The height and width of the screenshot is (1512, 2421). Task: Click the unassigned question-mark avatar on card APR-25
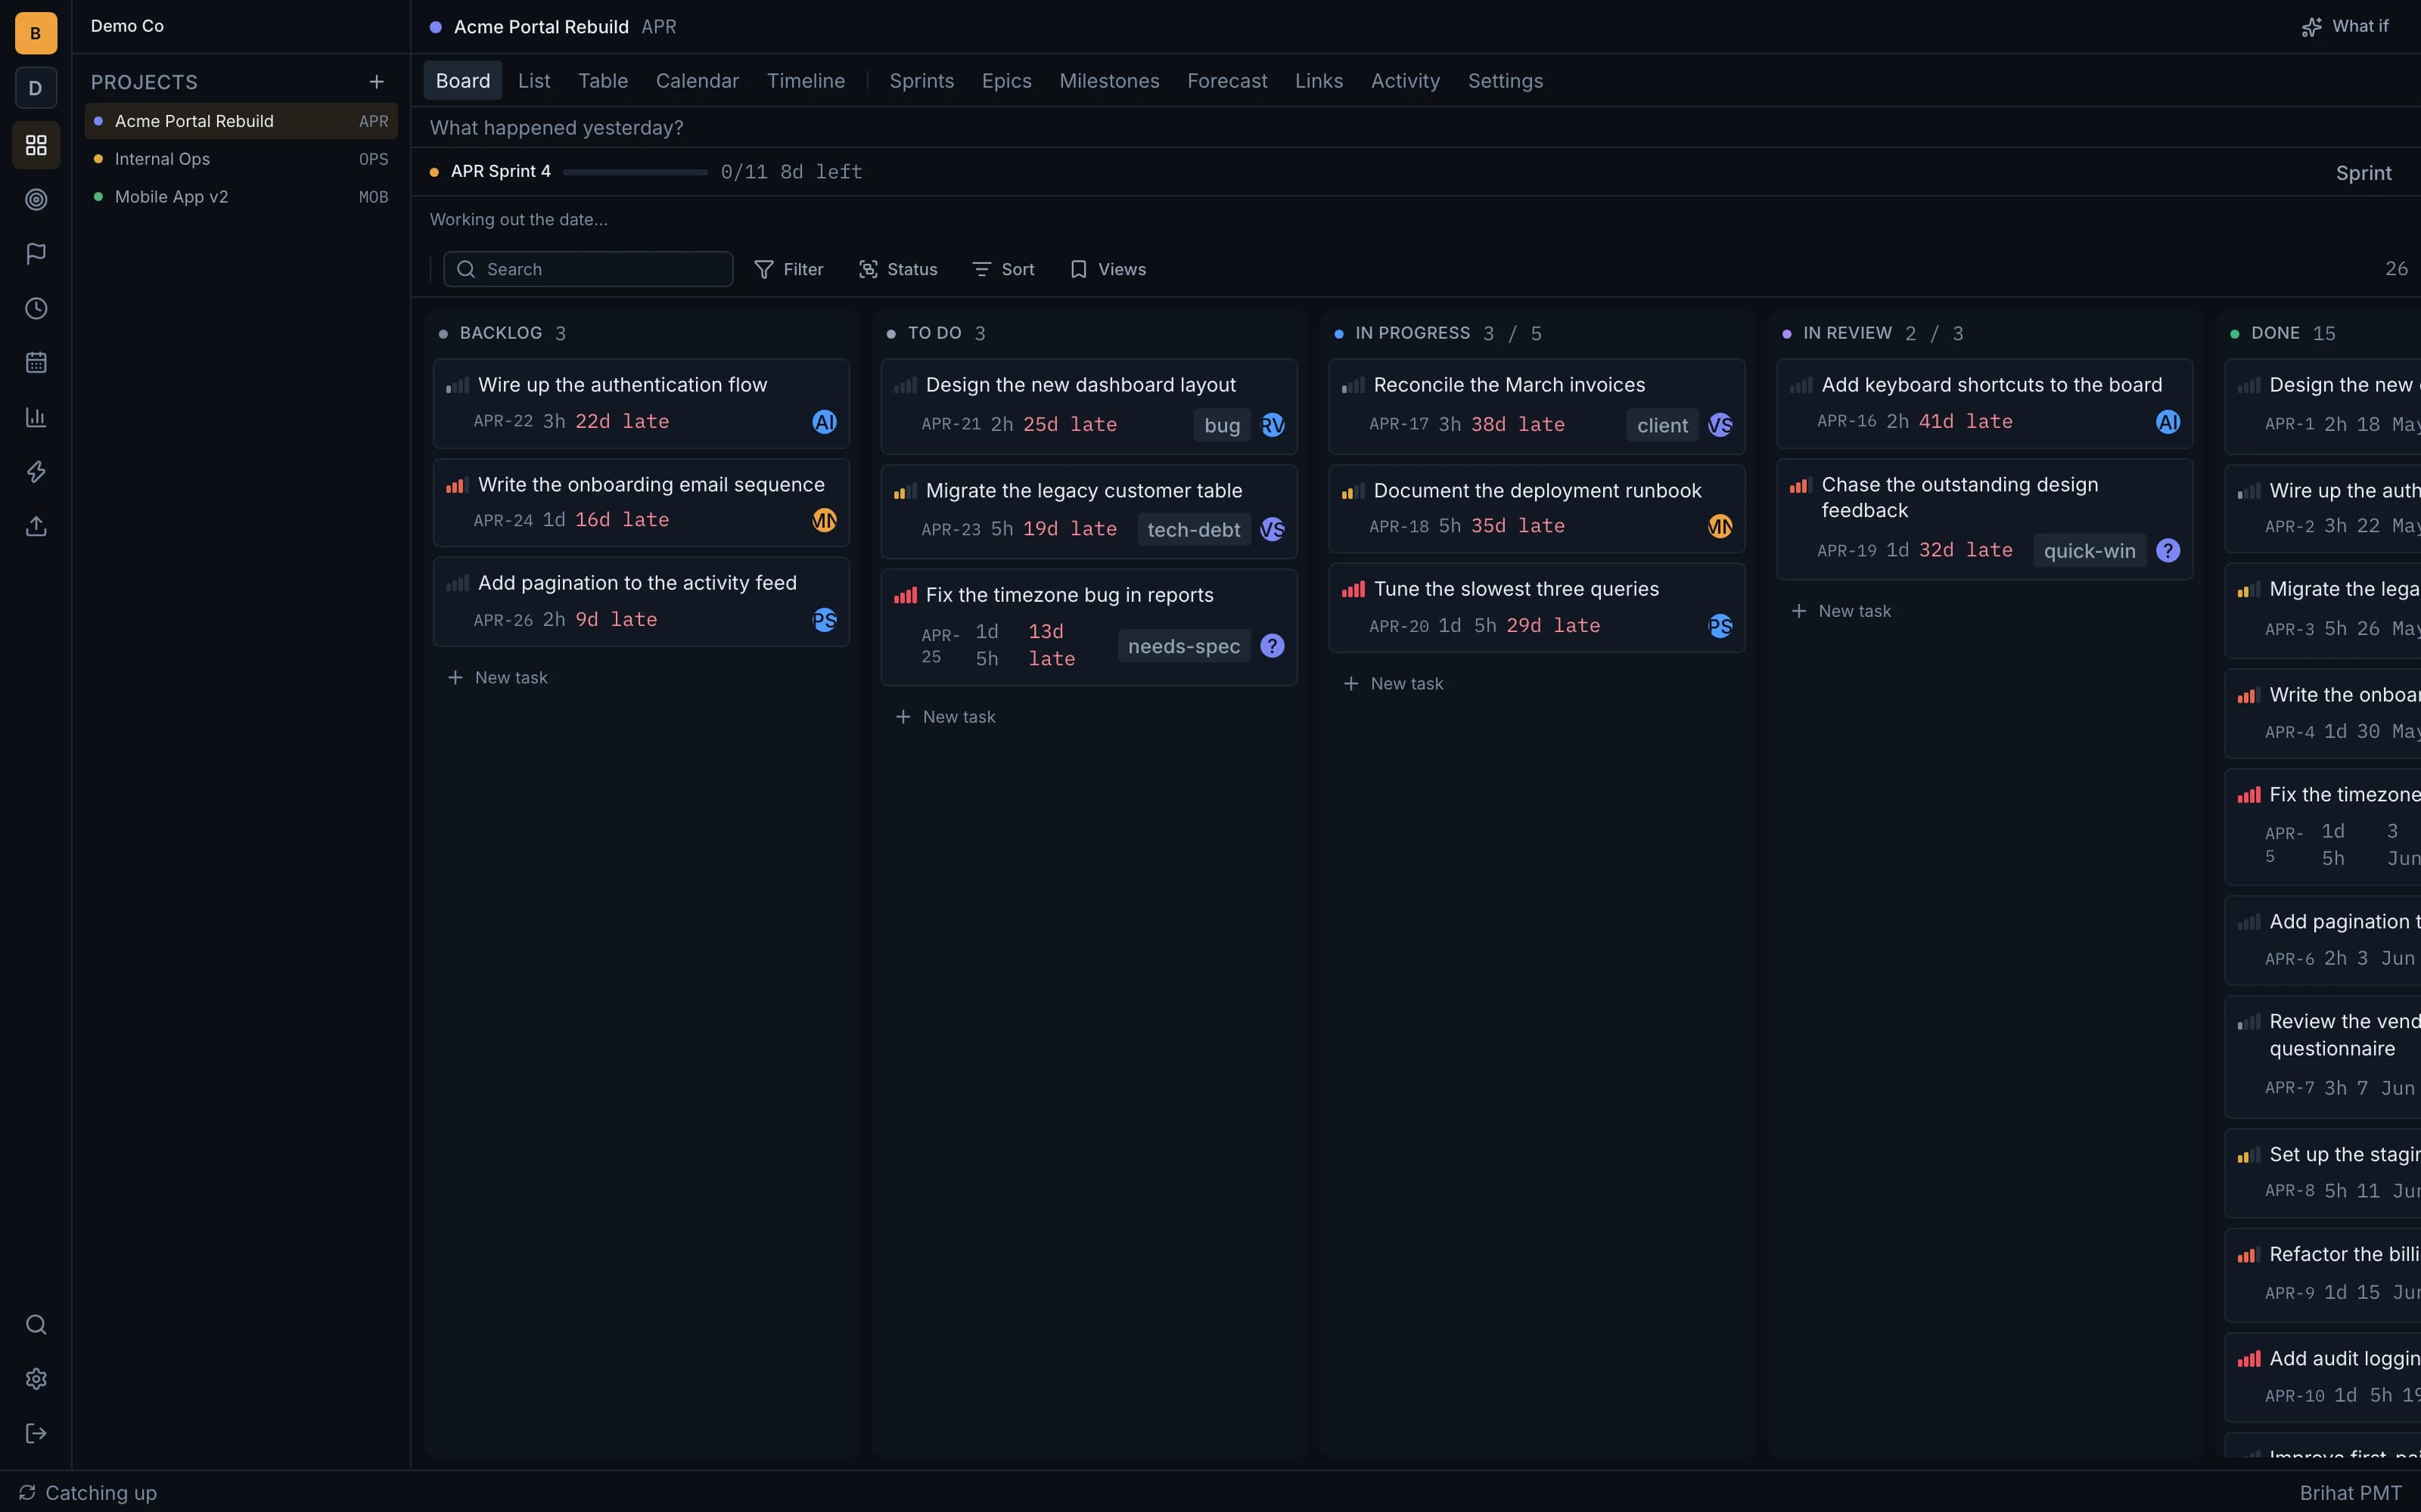(x=1273, y=646)
